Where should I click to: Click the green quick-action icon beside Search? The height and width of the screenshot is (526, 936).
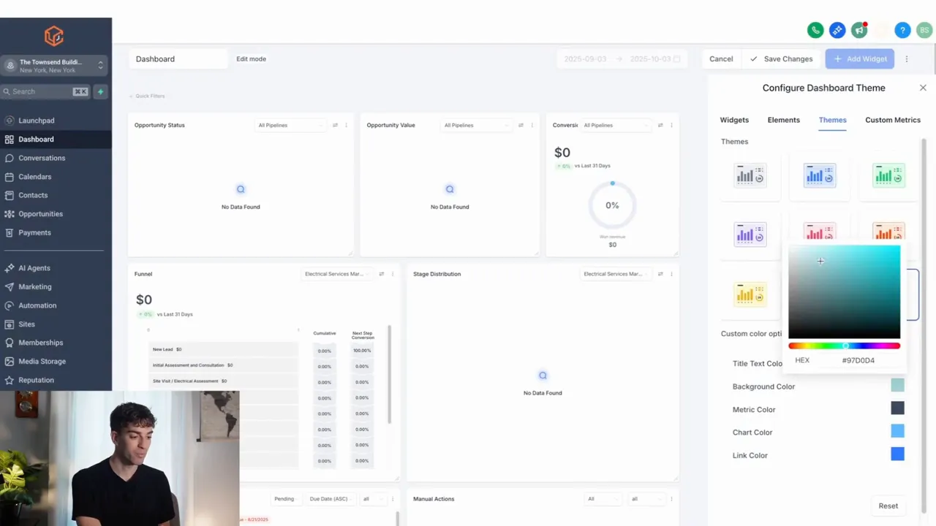pyautogui.click(x=100, y=91)
